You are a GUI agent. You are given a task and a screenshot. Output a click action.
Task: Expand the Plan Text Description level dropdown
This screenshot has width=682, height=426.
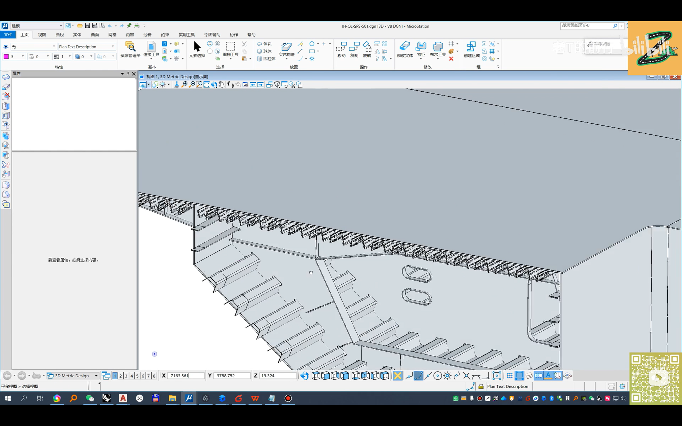tap(113, 47)
